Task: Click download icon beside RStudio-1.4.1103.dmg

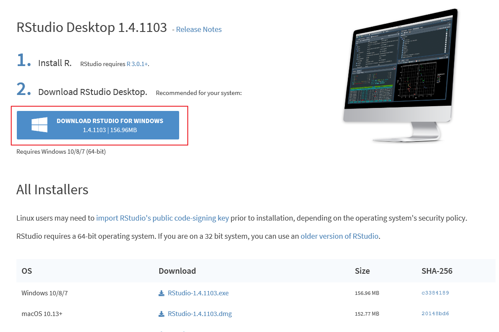Action: [x=162, y=314]
